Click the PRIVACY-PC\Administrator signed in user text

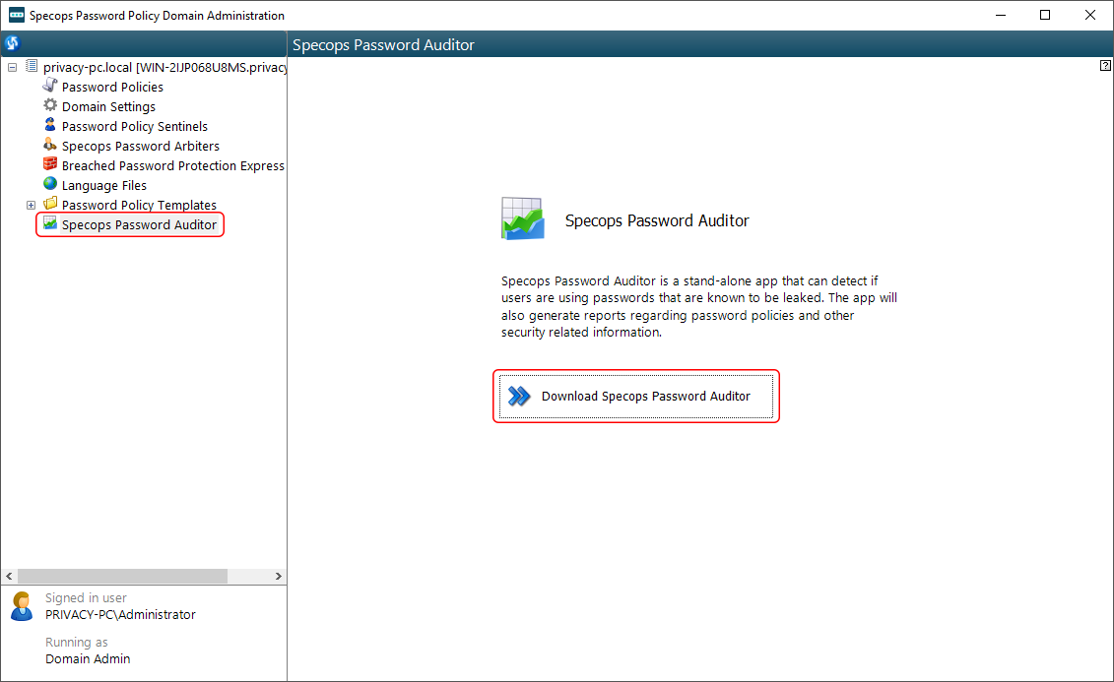[x=121, y=614]
